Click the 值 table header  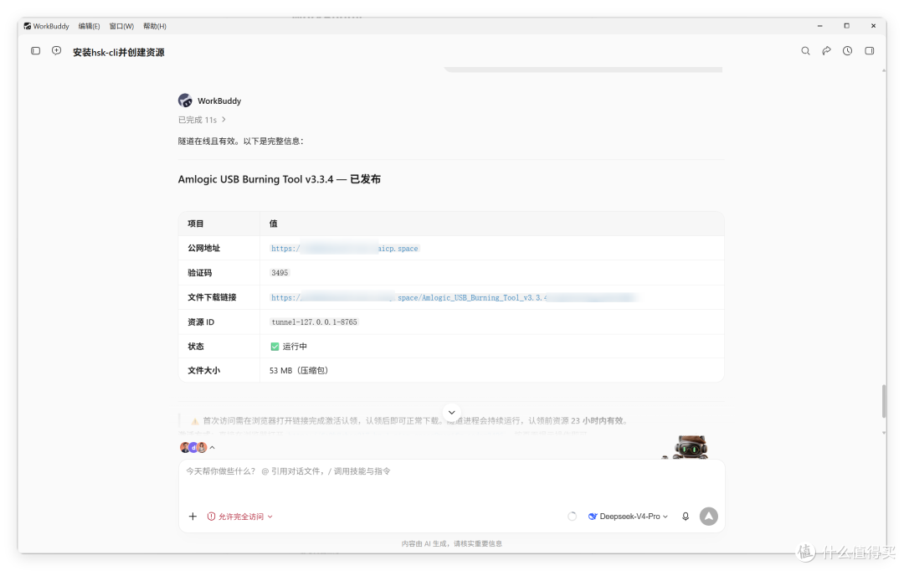(x=273, y=224)
